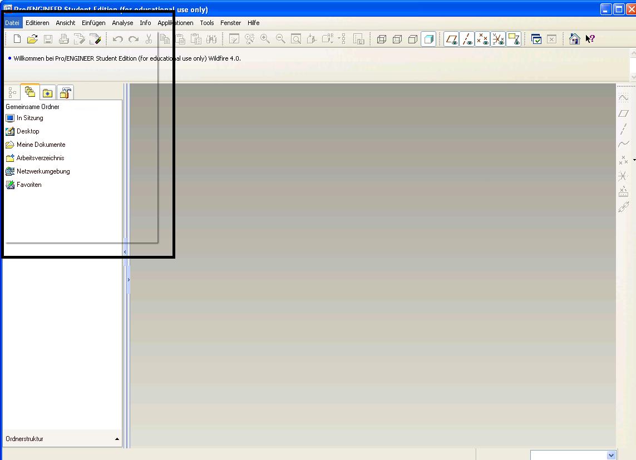Open the home page house icon
Screen dimensions: 636x460
point(575,39)
